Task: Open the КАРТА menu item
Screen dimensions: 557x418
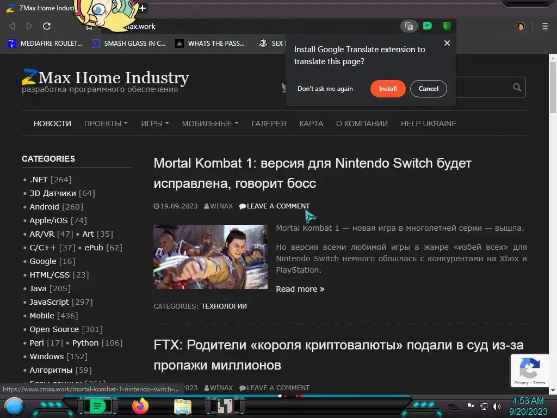Action: (311, 124)
